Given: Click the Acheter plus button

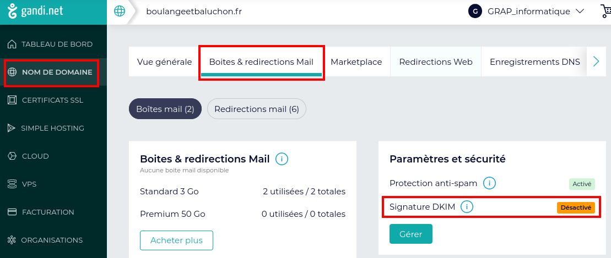Looking at the screenshot, I should (x=176, y=240).
